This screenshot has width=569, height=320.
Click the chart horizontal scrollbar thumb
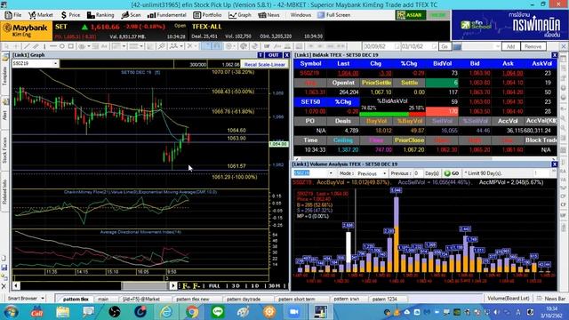(144, 286)
